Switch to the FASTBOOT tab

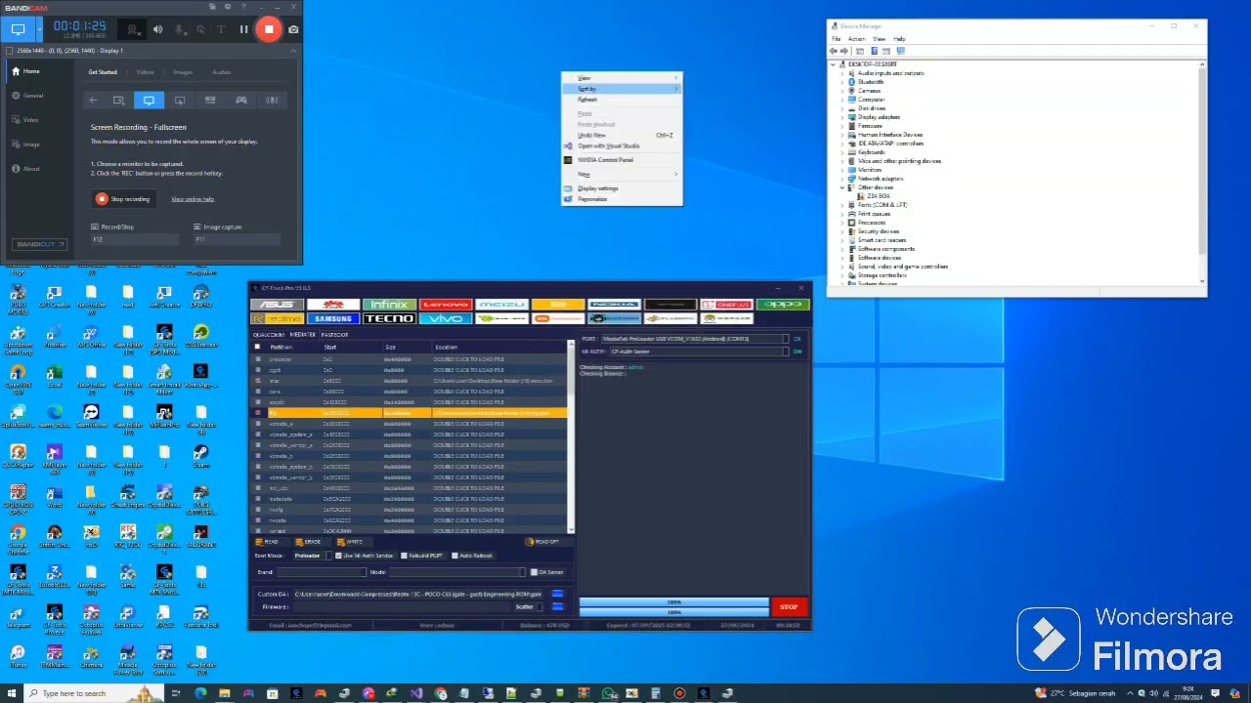(334, 335)
